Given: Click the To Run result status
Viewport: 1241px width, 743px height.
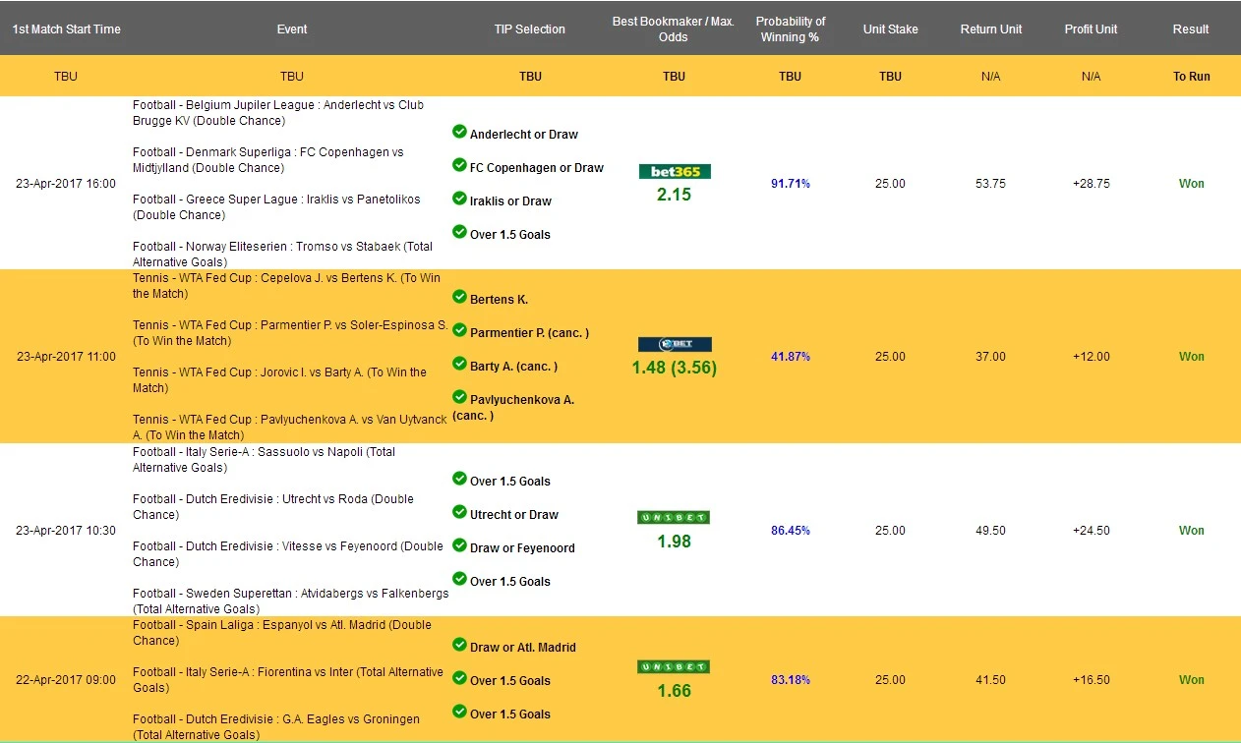Looking at the screenshot, I should (x=1191, y=77).
